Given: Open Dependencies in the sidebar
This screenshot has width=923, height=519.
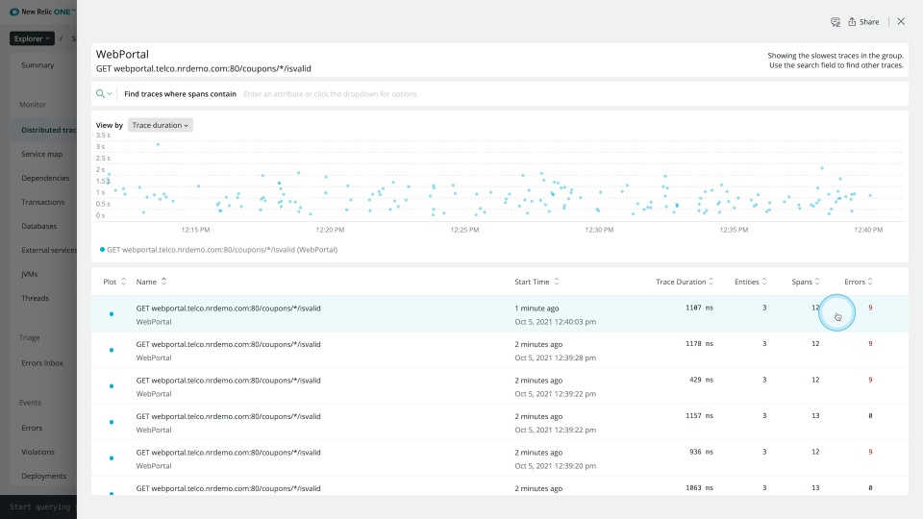Looking at the screenshot, I should pyautogui.click(x=45, y=179).
